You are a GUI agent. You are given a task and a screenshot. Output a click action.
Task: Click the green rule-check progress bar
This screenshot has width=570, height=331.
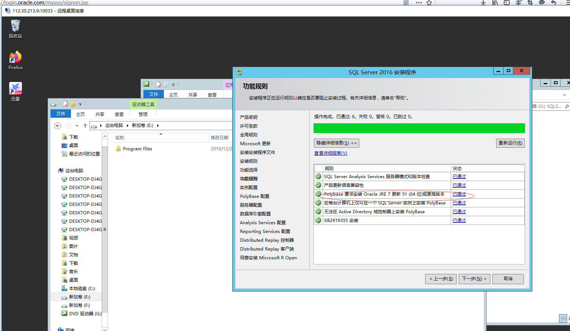419,128
